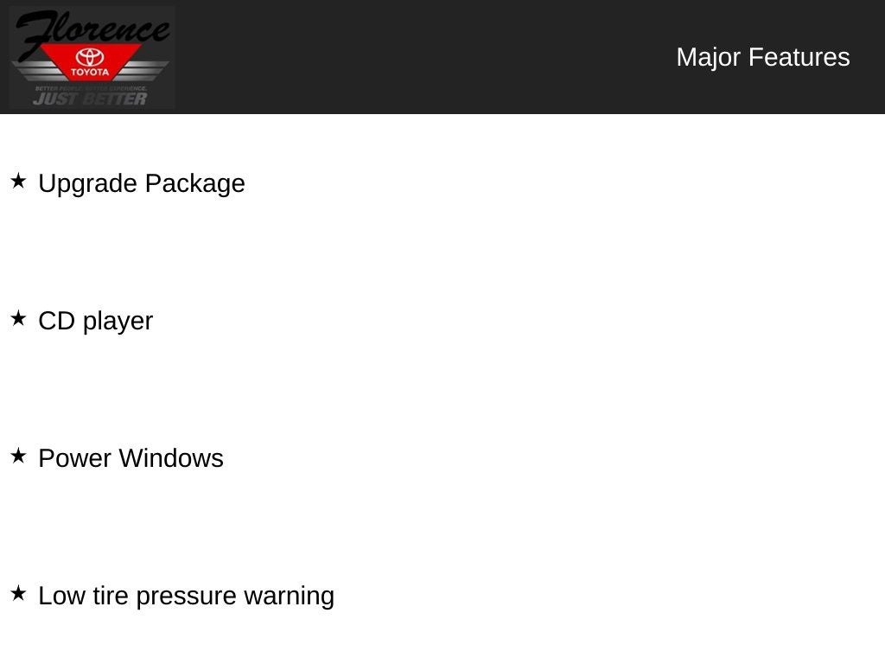Click the Better People Better Experience tagline
Screen dimensions: 885x664
pos(90,88)
